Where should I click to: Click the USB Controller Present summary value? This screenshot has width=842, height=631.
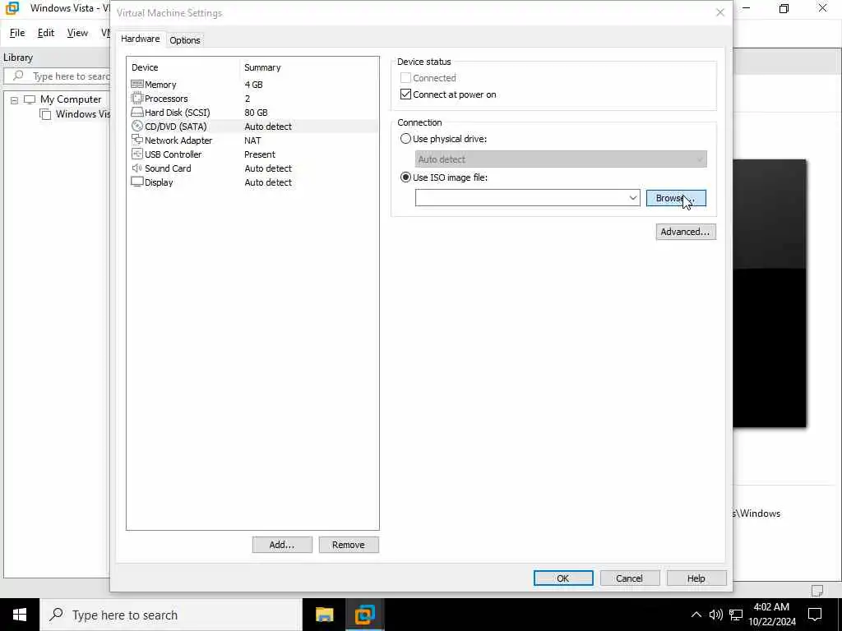click(259, 154)
